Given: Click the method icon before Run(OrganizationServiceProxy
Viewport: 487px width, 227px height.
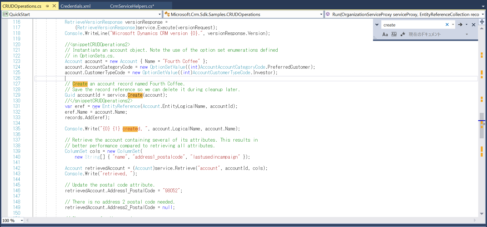Looking at the screenshot, I should (328, 14).
